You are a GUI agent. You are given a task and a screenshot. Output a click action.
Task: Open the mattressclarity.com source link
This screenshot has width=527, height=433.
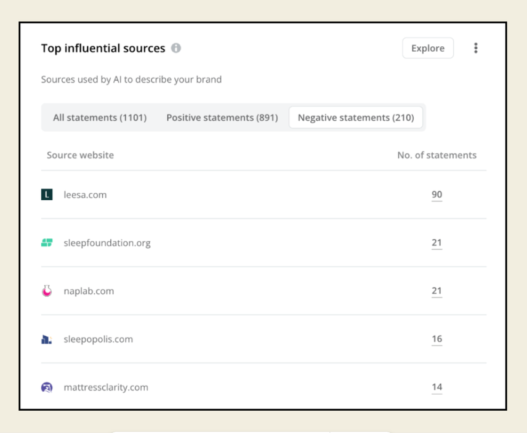(106, 387)
